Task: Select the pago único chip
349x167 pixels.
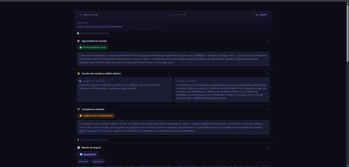Action: 98,161
